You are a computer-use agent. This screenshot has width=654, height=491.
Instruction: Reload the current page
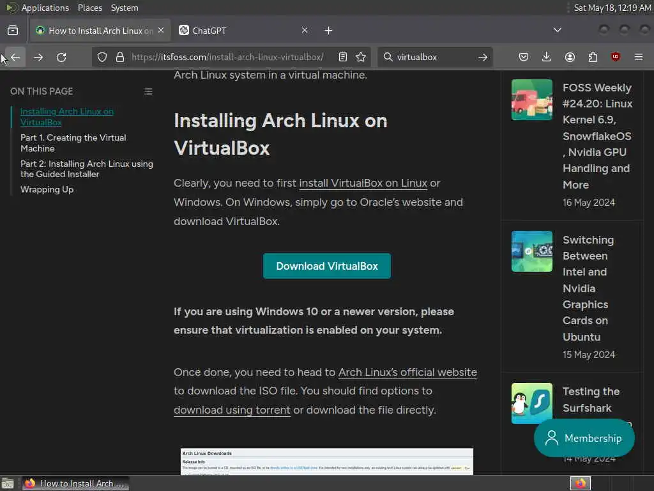61,57
